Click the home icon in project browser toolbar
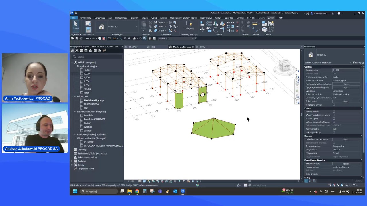Viewport: 367px width, 206px height. pos(73,51)
